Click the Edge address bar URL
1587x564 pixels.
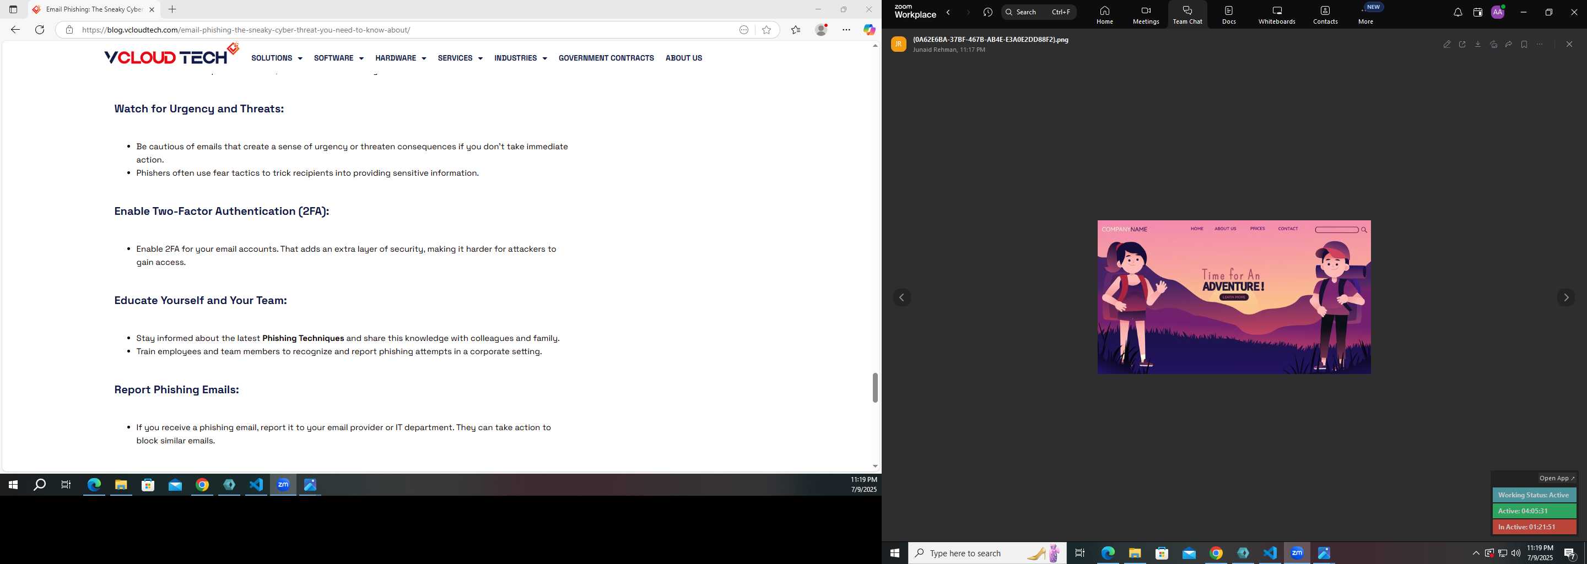(246, 30)
